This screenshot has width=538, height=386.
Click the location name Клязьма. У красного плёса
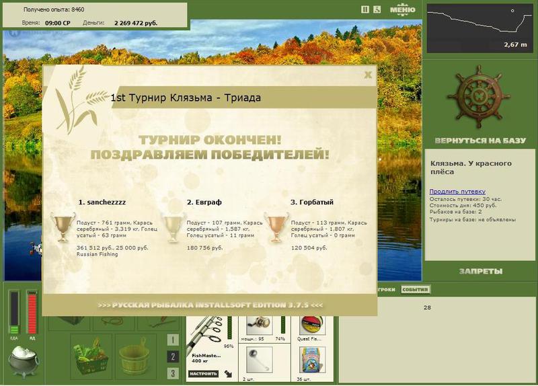pos(471,167)
